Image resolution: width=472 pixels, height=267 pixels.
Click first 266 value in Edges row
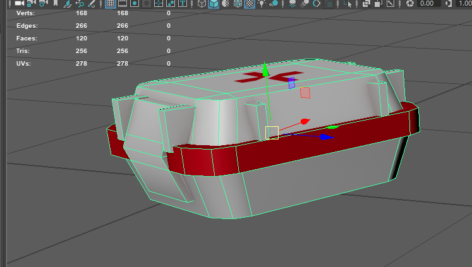pyautogui.click(x=82, y=26)
